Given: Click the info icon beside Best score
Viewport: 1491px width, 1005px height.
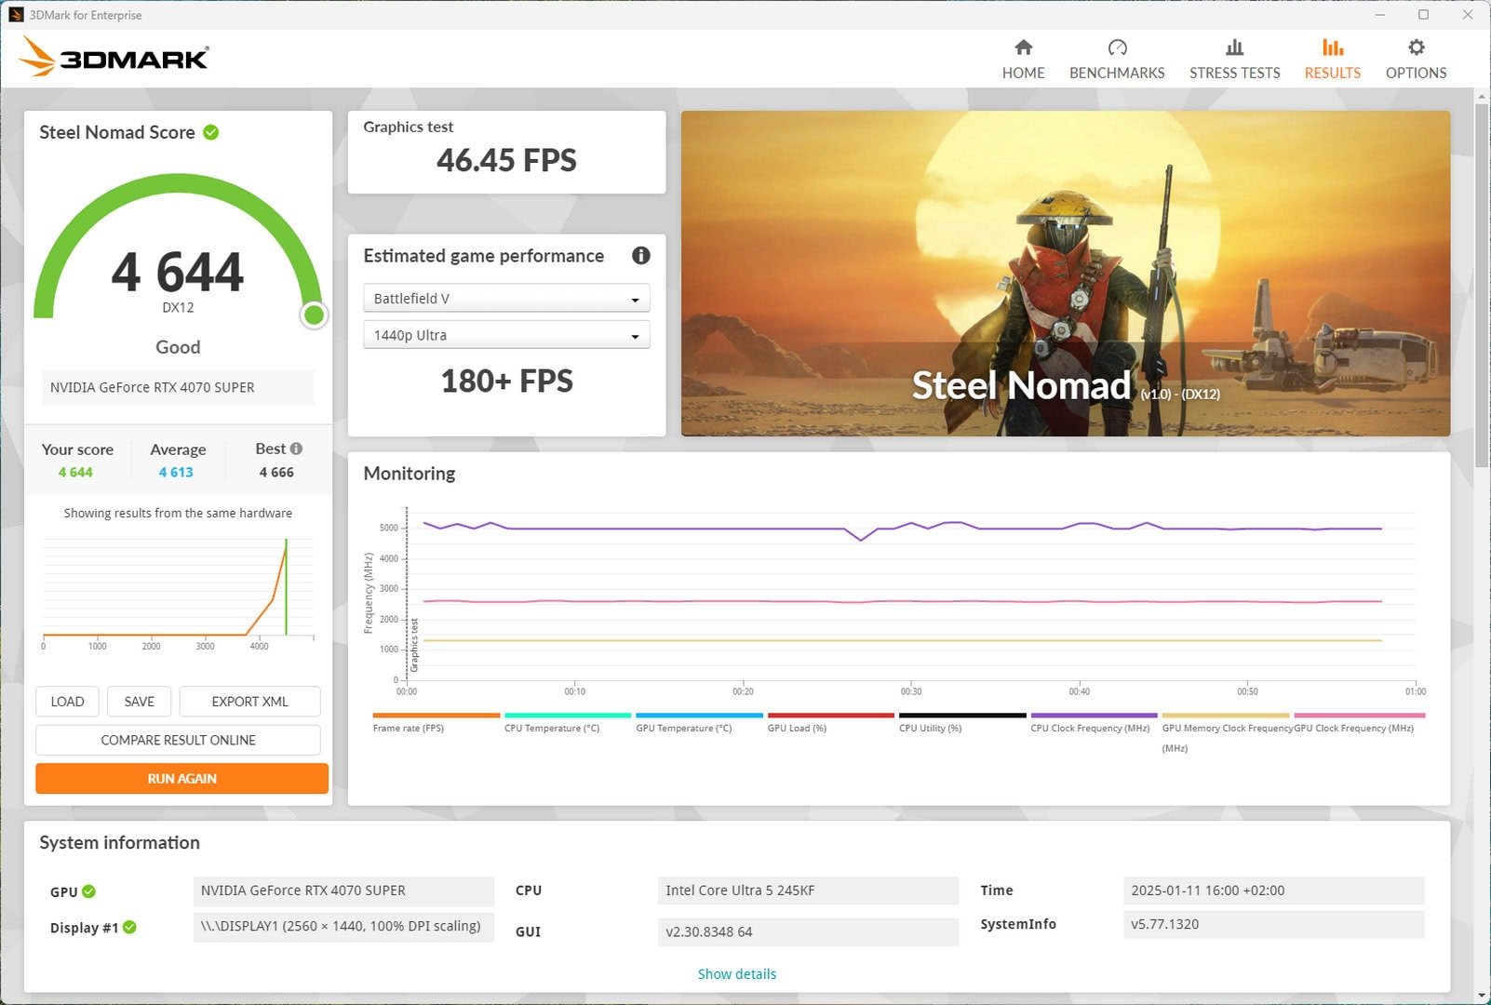Looking at the screenshot, I should 296,449.
